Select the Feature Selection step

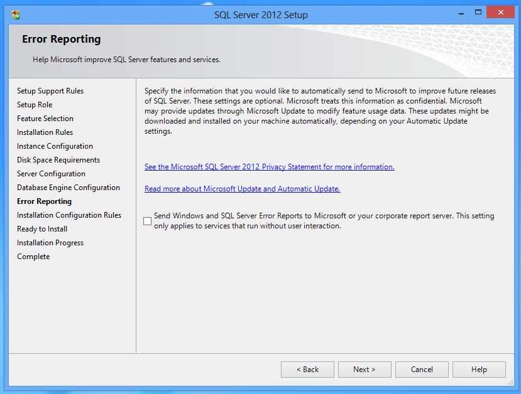coord(45,119)
